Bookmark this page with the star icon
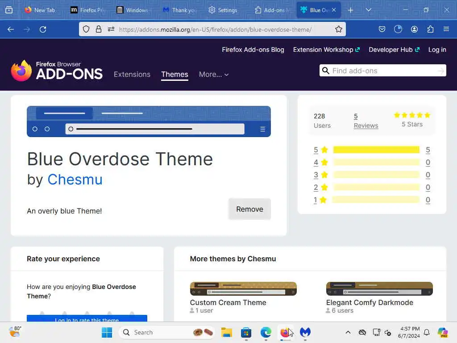457x343 pixels. [338, 29]
